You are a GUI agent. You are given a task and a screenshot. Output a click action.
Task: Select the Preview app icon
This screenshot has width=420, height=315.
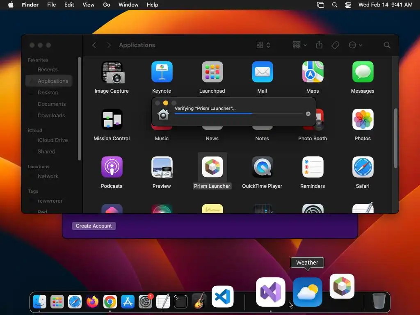point(162,167)
